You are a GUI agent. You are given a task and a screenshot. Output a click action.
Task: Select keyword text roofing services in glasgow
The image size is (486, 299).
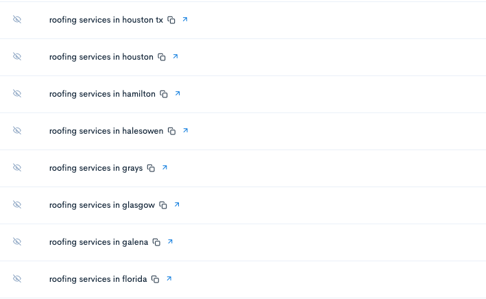[102, 205]
